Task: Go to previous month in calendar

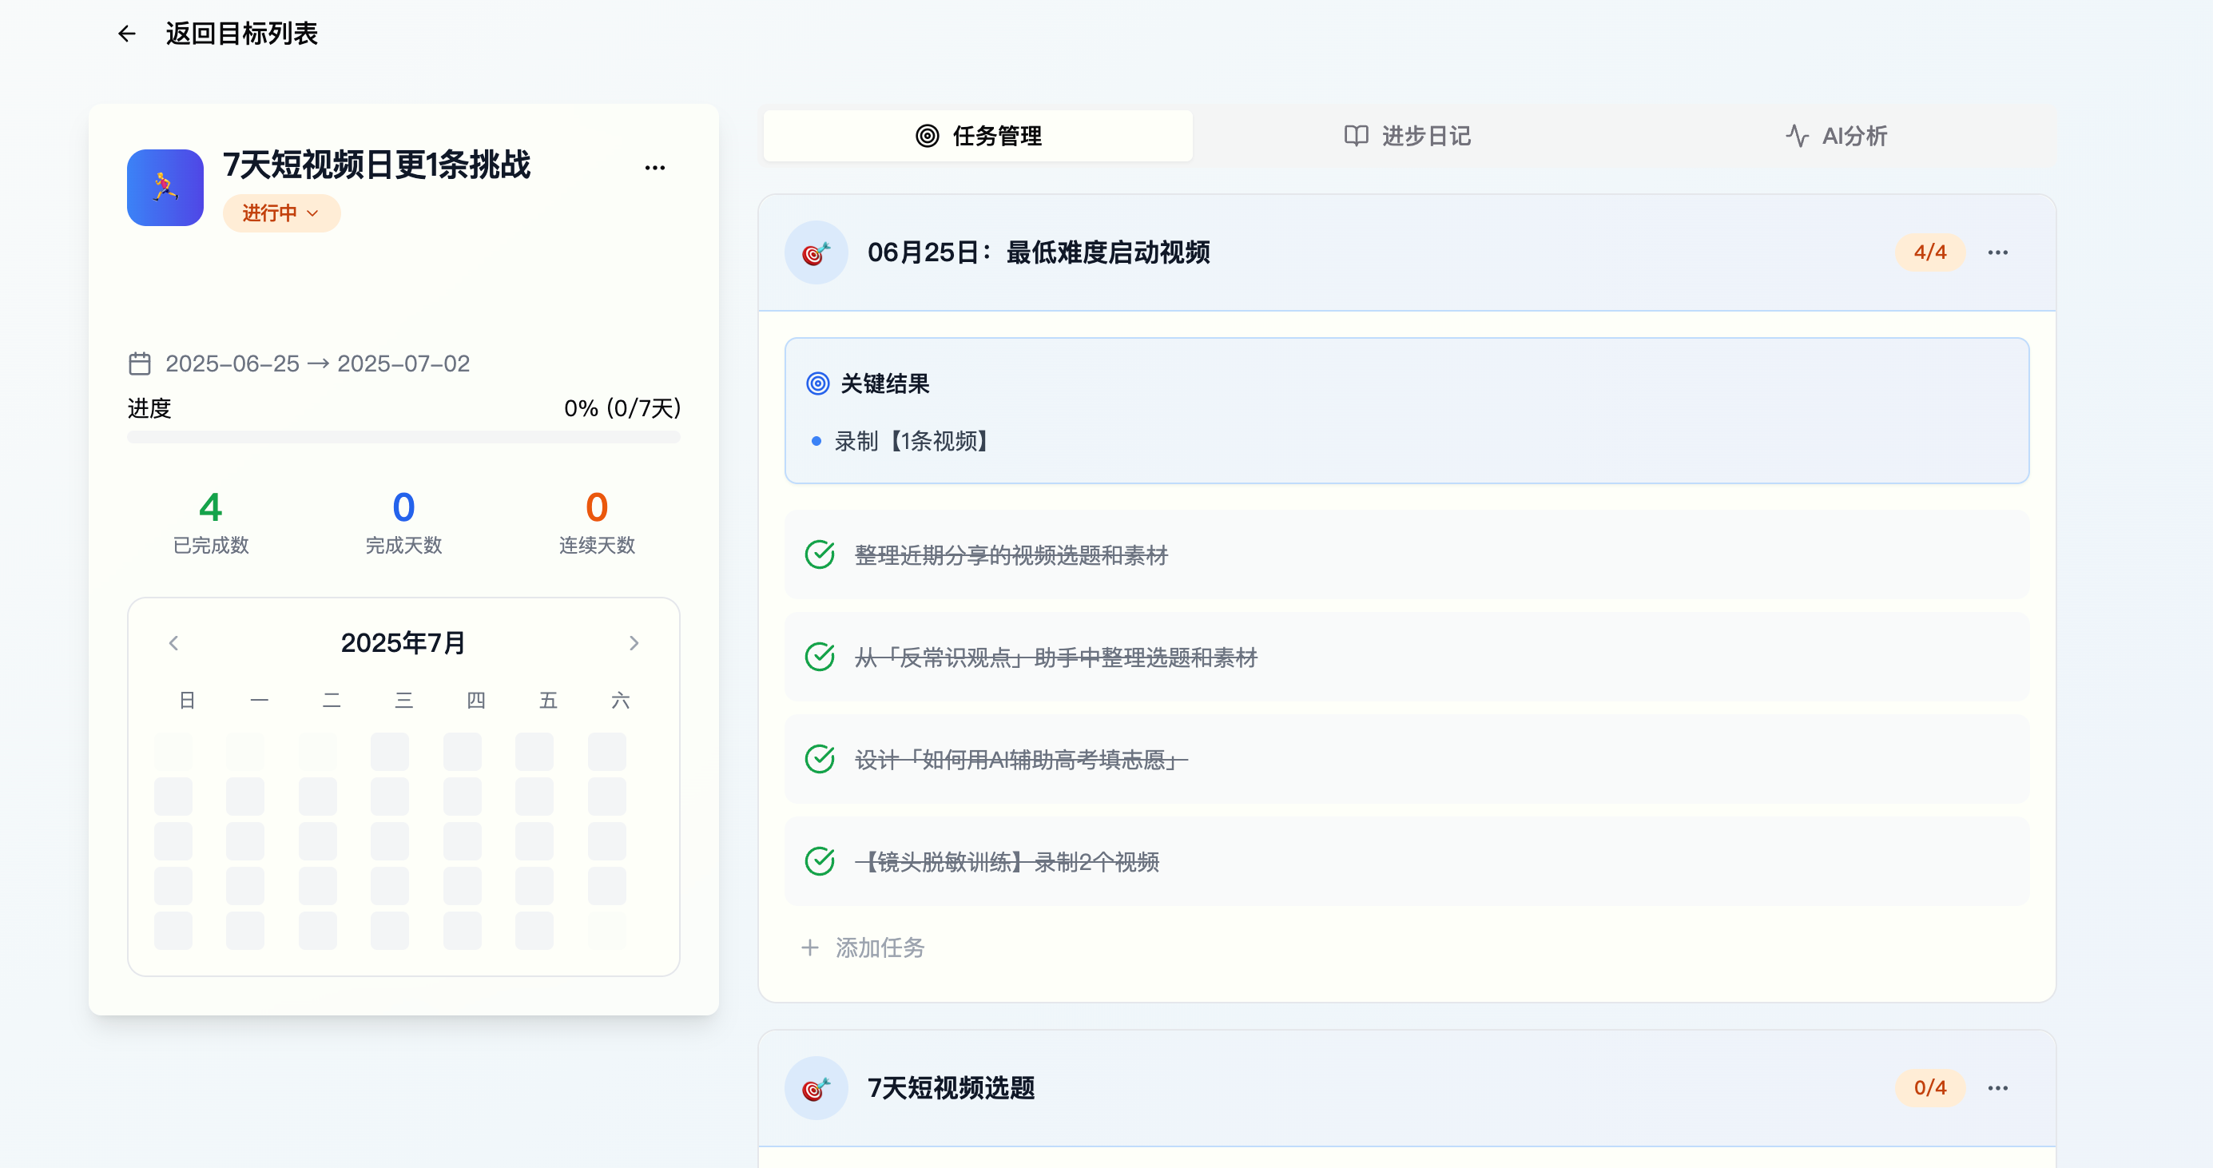Action: click(x=173, y=642)
